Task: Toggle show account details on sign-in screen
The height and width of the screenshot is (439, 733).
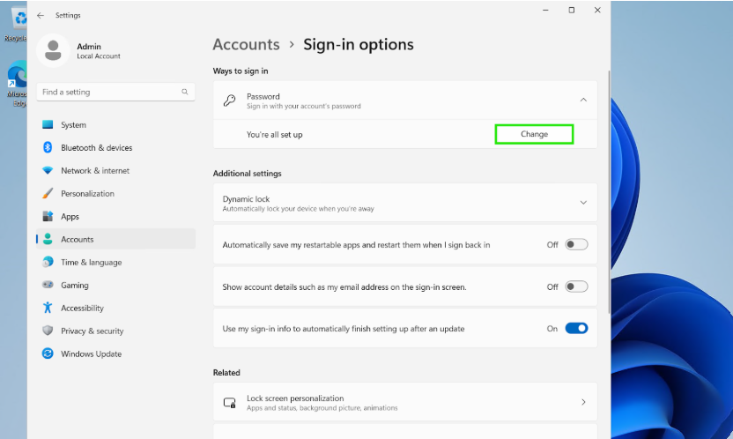Action: [x=576, y=286]
